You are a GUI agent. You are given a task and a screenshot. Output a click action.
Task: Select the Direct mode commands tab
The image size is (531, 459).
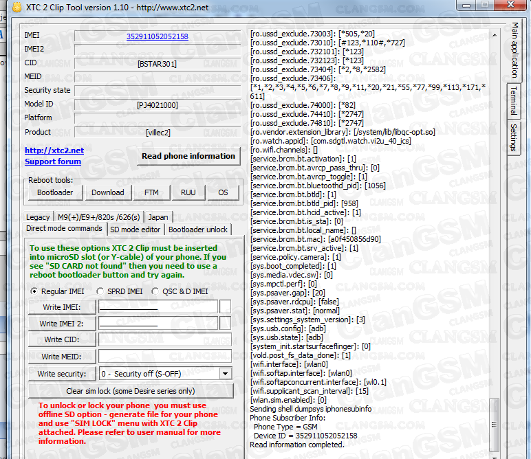pyautogui.click(x=65, y=228)
